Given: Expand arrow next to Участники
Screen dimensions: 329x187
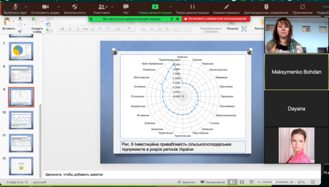Looking at the screenshot, I should click(112, 7).
